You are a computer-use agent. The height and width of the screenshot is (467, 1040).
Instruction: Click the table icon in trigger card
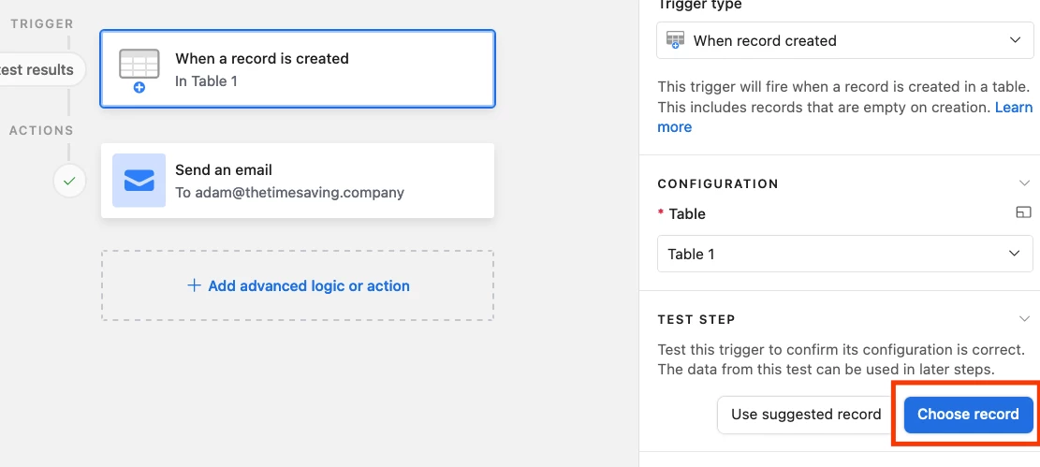click(139, 69)
